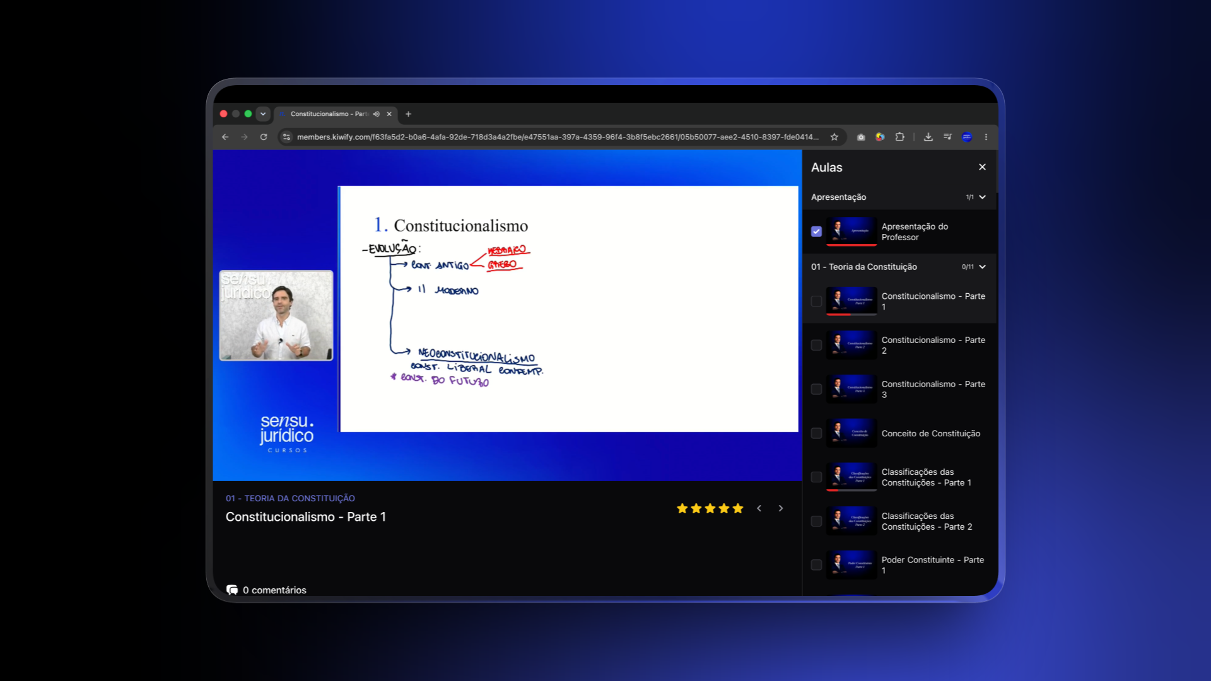Open the tab search dropdown arrow

[263, 114]
